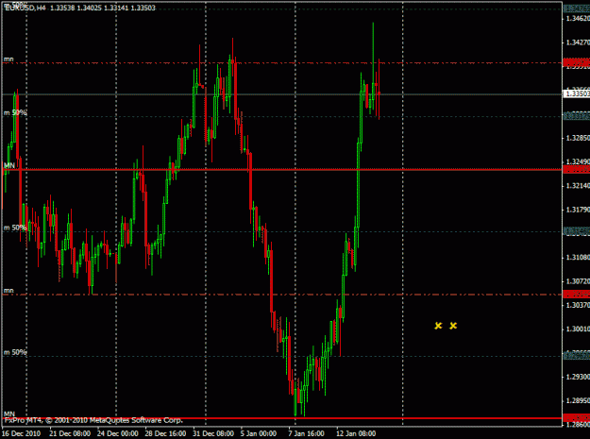This screenshot has width=590, height=439.
Task: Select the 1.30370 price axis label
Action: pyautogui.click(x=578, y=305)
